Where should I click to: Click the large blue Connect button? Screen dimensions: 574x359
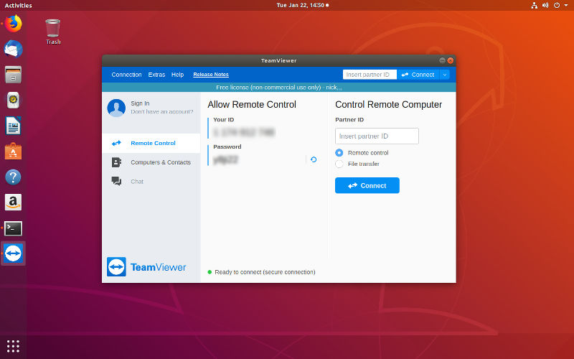(367, 186)
